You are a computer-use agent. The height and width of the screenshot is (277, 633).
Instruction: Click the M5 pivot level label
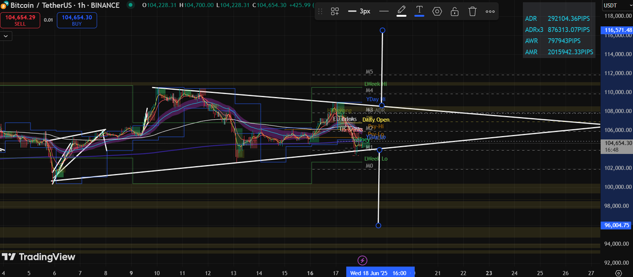point(369,71)
